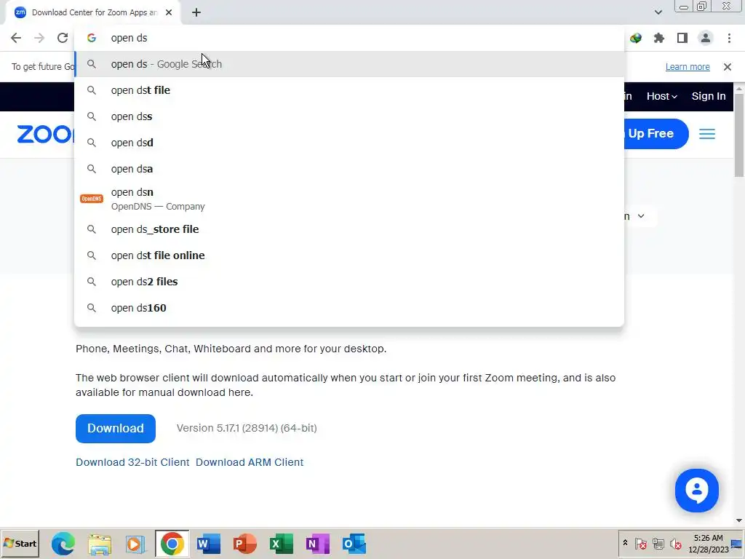Open the Extensions puzzle icon

coord(659,38)
